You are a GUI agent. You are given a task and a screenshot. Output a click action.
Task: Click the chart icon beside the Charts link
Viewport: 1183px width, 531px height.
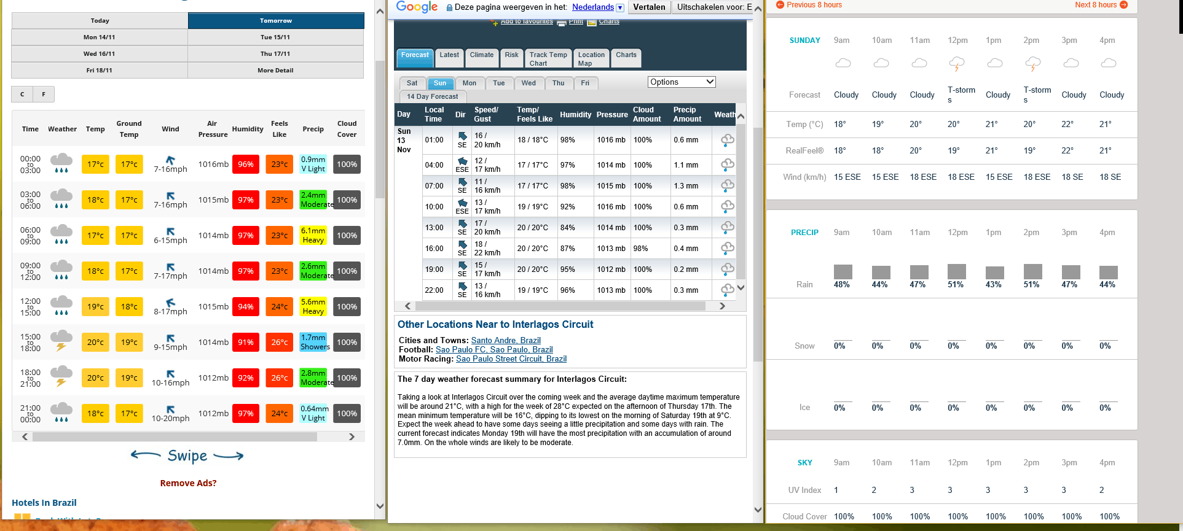592,23
